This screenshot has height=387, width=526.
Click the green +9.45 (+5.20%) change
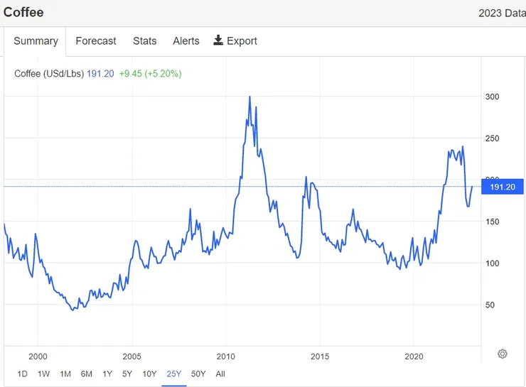(150, 74)
